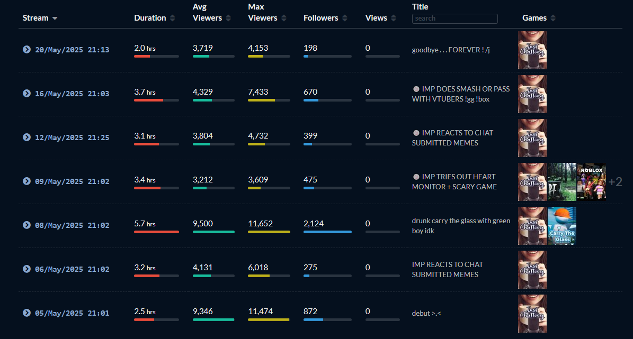Click the Max Viewers column header label

pos(263,13)
